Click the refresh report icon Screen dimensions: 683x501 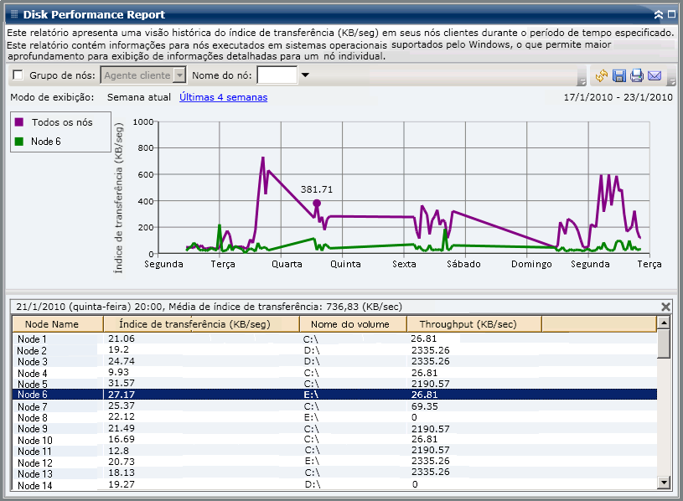(602, 76)
